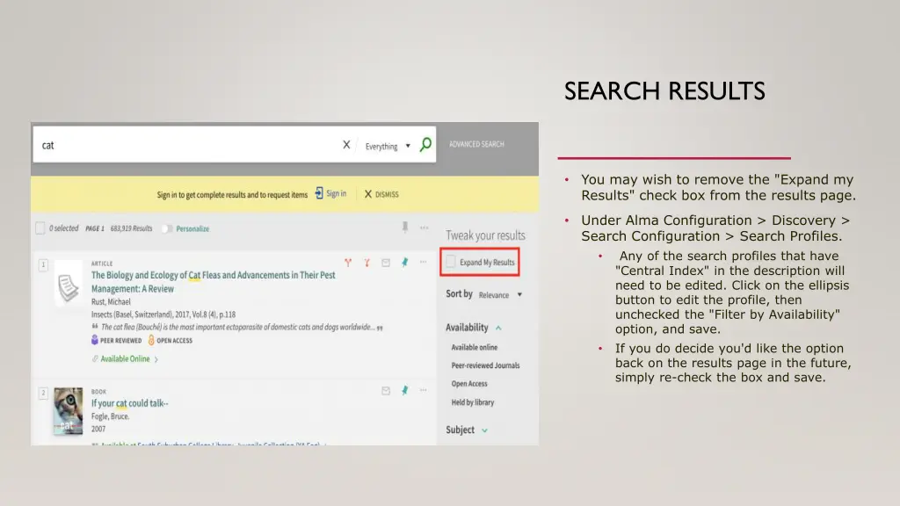900x506 pixels.
Task: Click the 'Insects (Basel, Switzerland), 2017' citation line
Action: (163, 314)
